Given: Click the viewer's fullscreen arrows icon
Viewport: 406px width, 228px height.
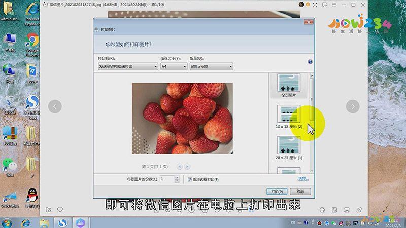Looking at the screenshot, I should coord(315,5).
